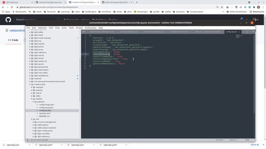The width and height of the screenshot is (266, 149).
Task: Open second openapi.json download options arrow
Action: (94, 145)
